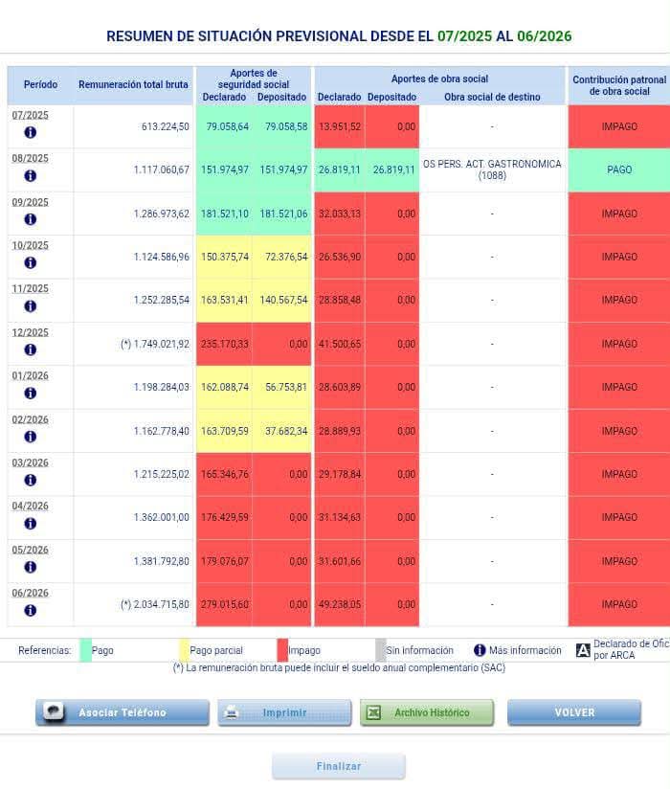Open more information icon for period 10/2025
The height and width of the screenshot is (789, 670).
point(31,262)
